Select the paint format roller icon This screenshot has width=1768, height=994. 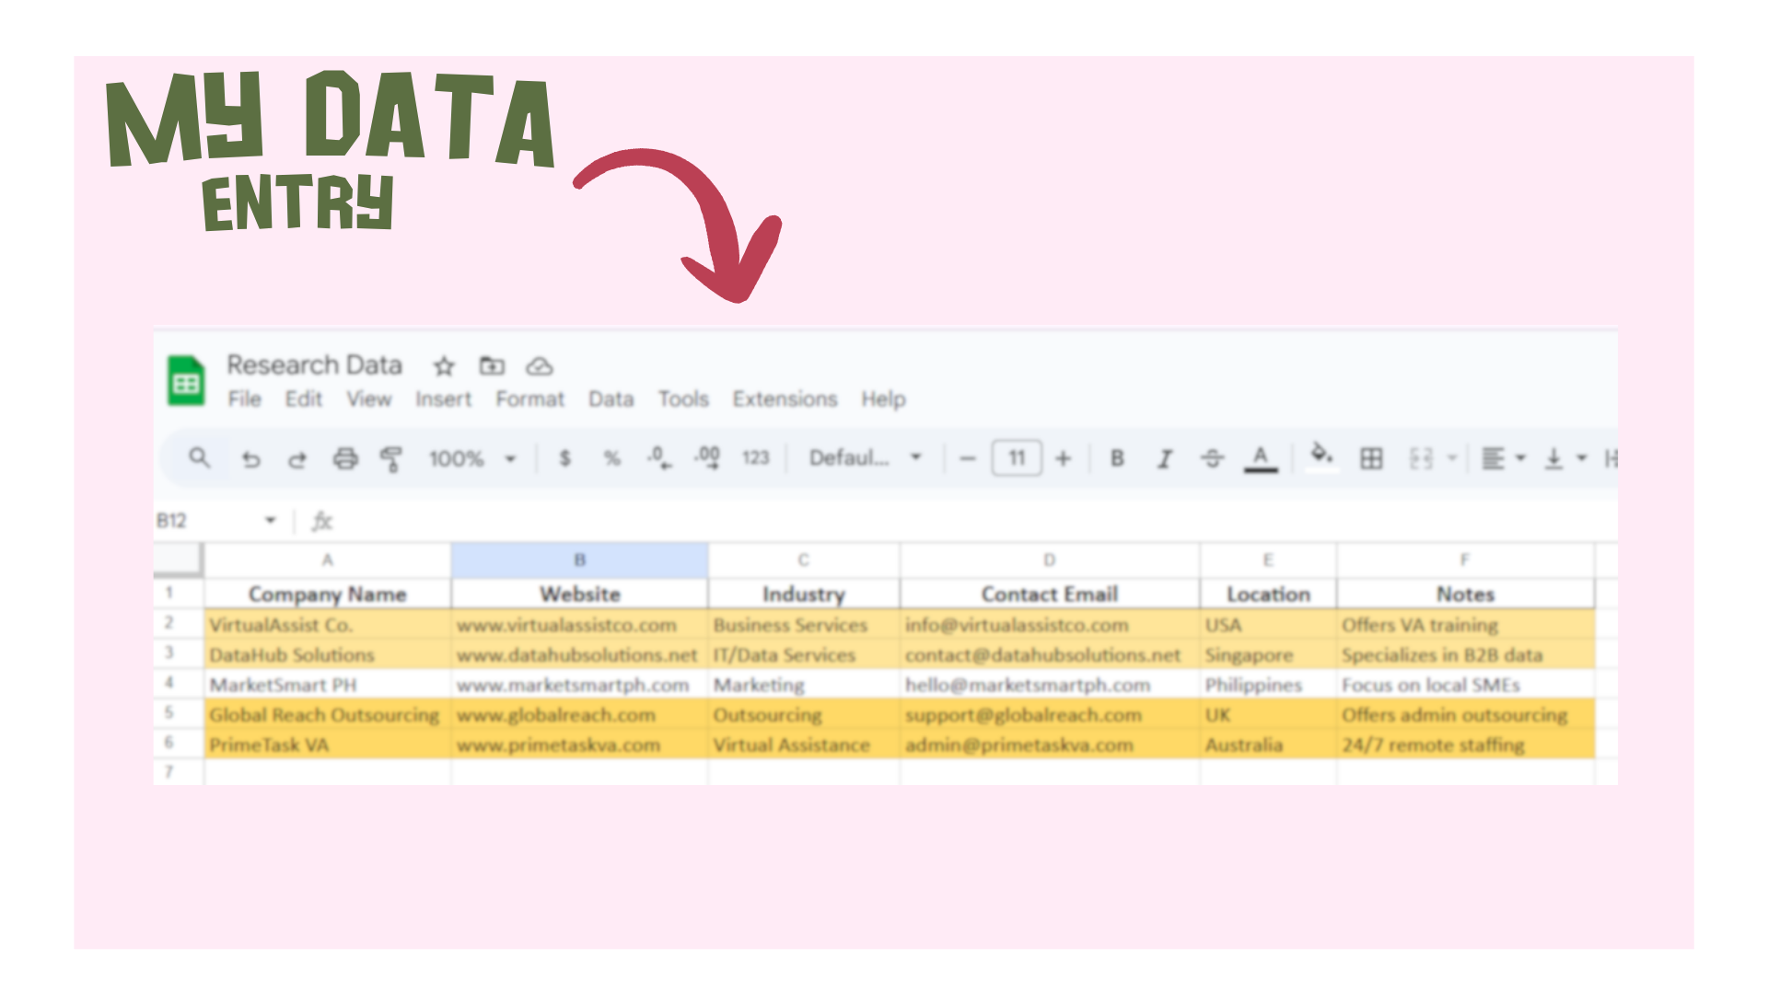391,458
